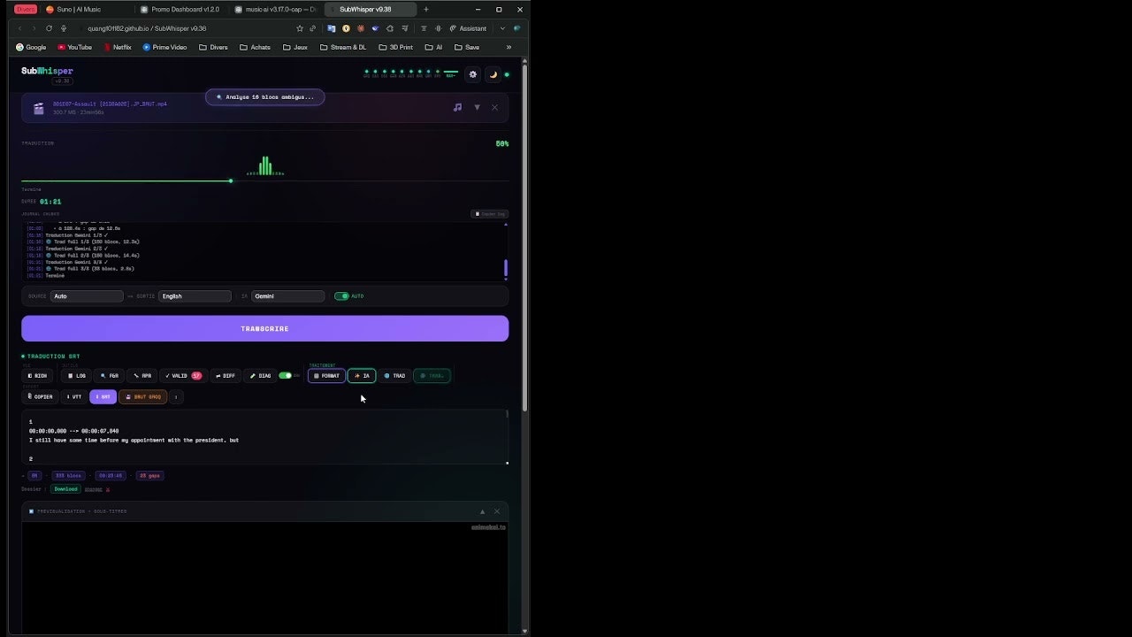Screen dimensions: 1132x637
Task: Click the Download button in the Dossier row
Action: (65, 488)
